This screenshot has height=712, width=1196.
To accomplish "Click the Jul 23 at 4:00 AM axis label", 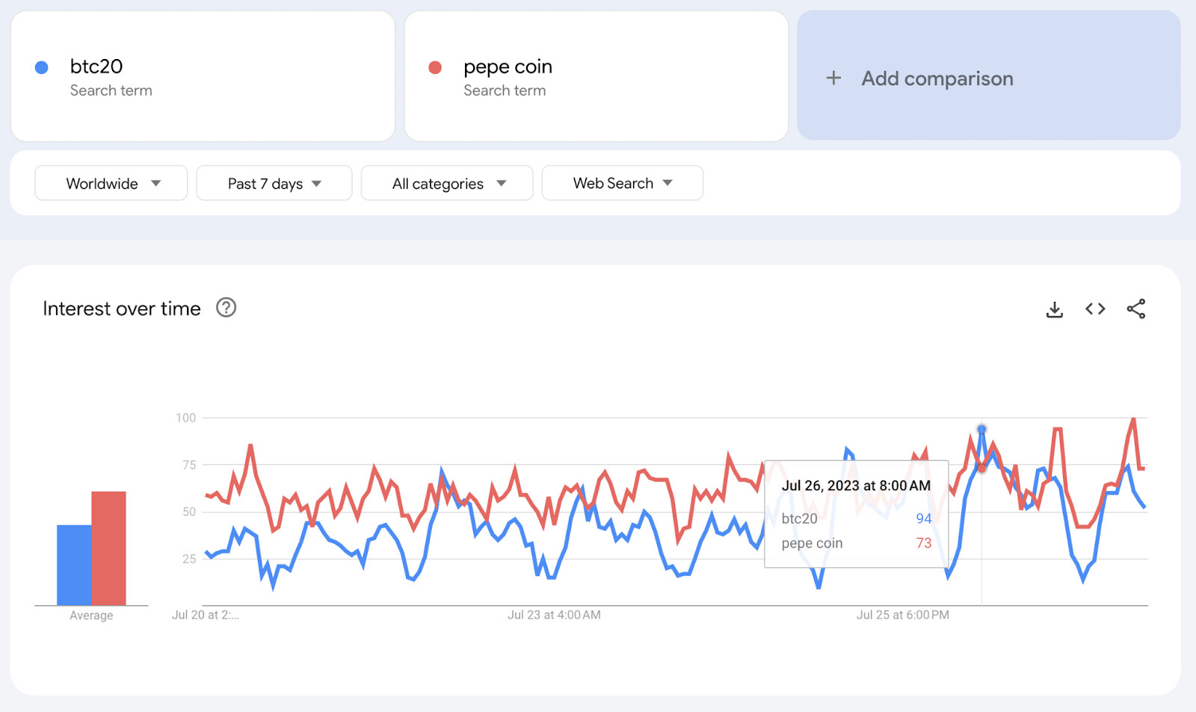I will [554, 615].
